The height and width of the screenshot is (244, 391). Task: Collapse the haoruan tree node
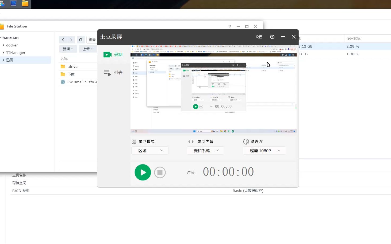coord(1,38)
